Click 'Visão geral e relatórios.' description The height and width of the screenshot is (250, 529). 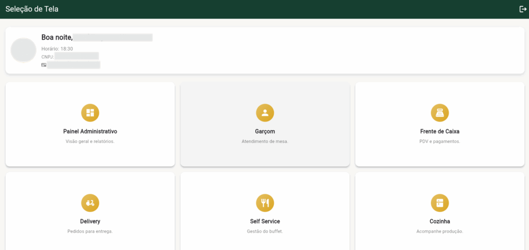[x=90, y=142]
